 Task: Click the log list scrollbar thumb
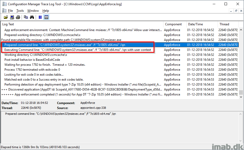241,92
